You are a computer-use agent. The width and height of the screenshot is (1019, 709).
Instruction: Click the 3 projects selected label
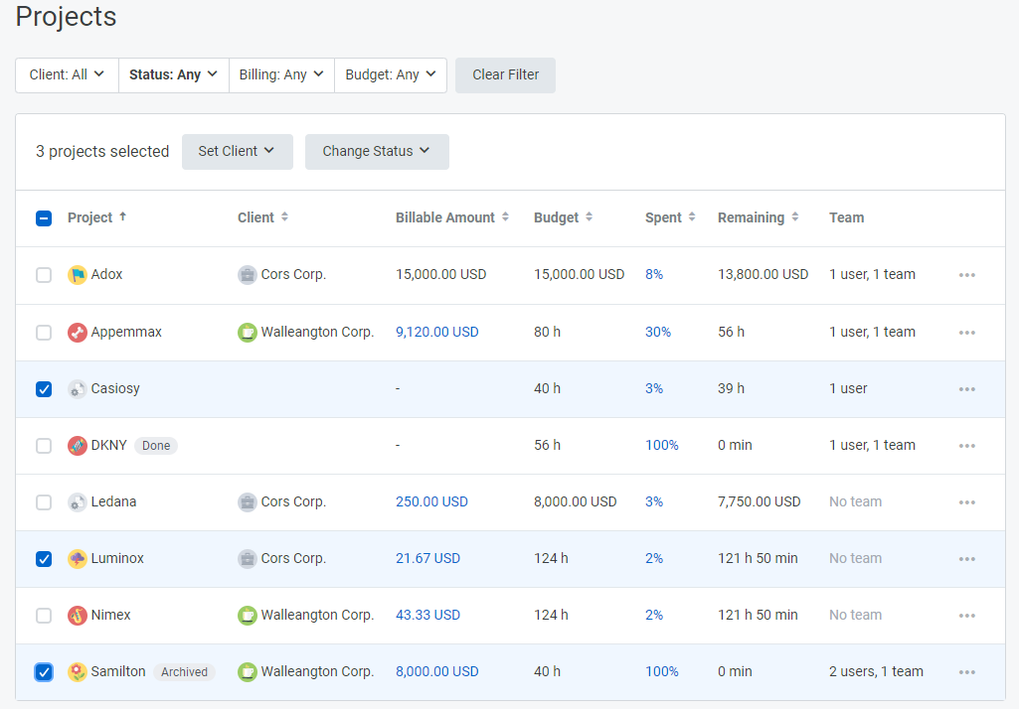[x=102, y=151]
